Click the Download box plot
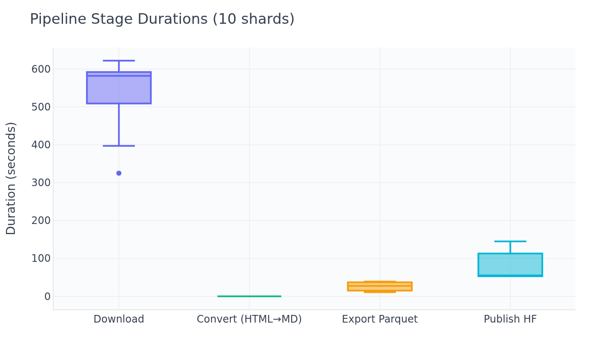This screenshot has height=357, width=596. (x=119, y=87)
